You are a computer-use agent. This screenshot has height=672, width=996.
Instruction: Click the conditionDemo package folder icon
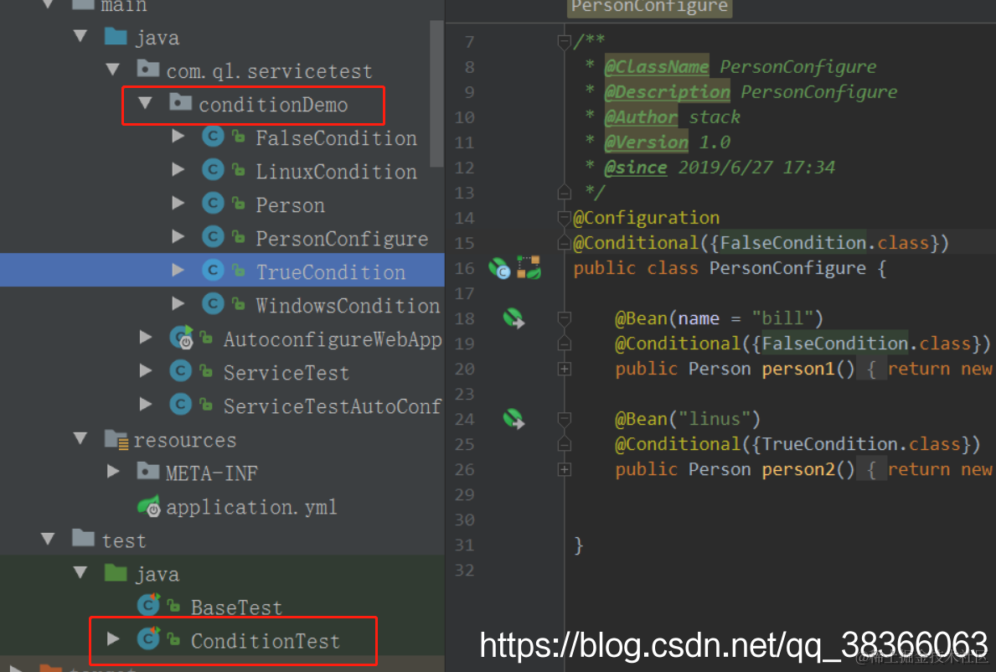click(180, 101)
